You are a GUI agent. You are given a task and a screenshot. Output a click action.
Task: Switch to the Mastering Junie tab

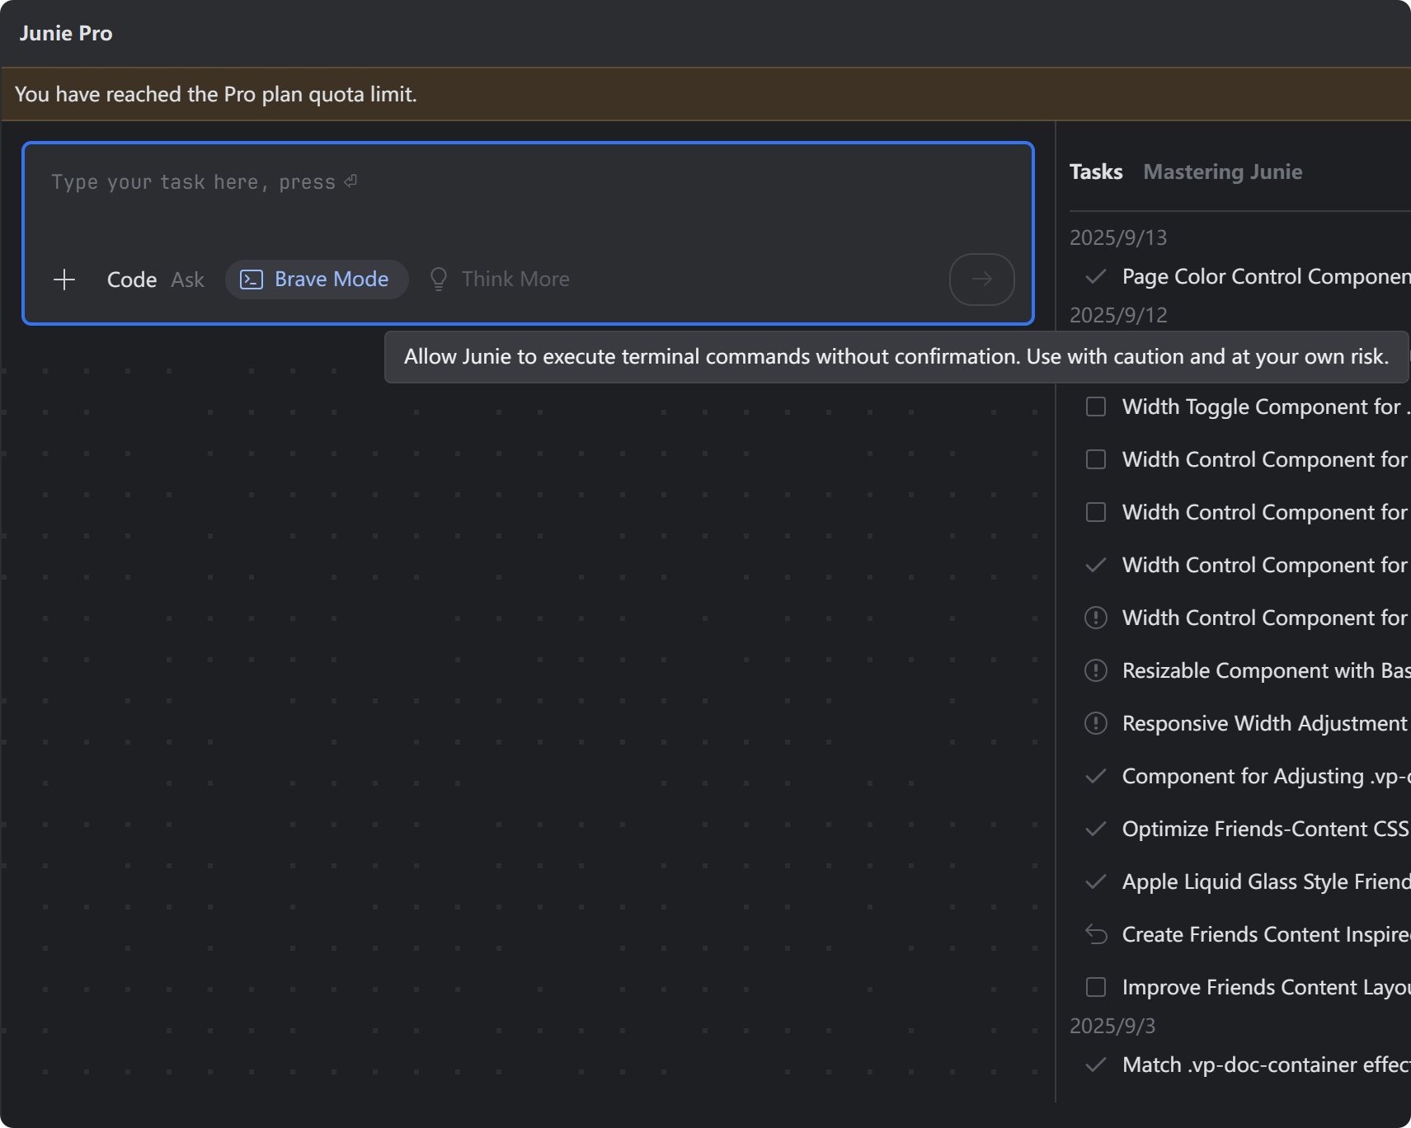point(1222,172)
